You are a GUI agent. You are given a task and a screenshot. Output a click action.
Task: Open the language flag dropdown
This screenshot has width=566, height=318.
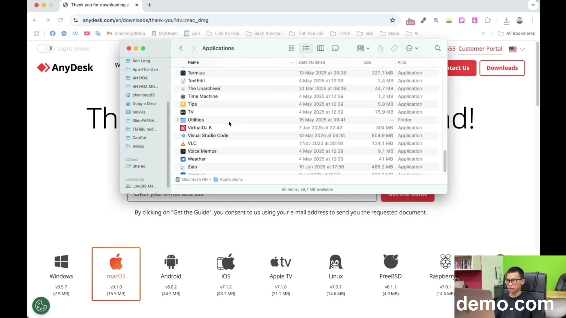point(517,49)
